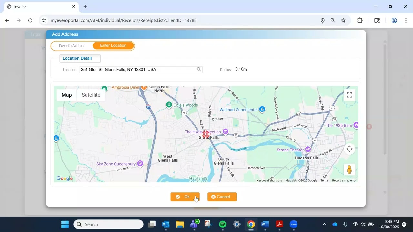Close the Invoice tab
Screen dimensions: 413x232
coord(74,6)
